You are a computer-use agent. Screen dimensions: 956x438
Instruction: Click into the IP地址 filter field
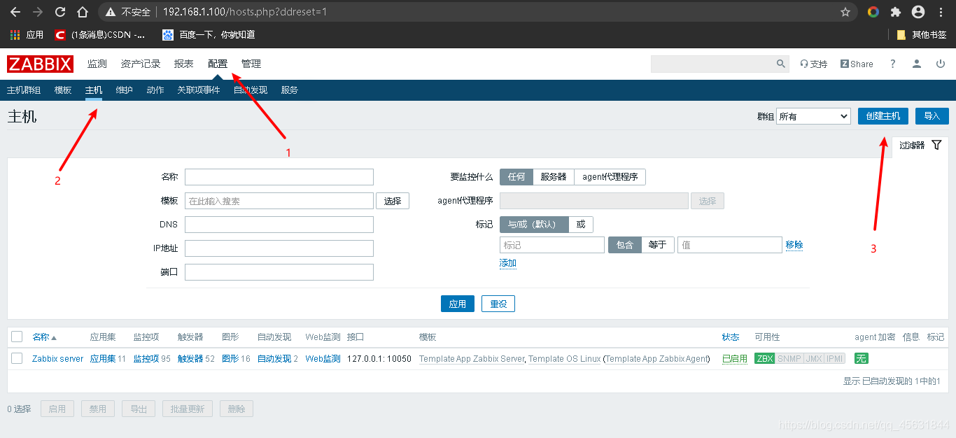pos(279,248)
